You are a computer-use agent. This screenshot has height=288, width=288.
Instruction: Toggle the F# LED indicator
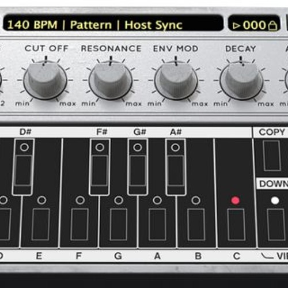pyautogui.click(x=100, y=147)
